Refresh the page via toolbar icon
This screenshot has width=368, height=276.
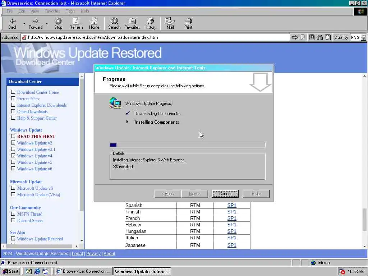point(76,21)
